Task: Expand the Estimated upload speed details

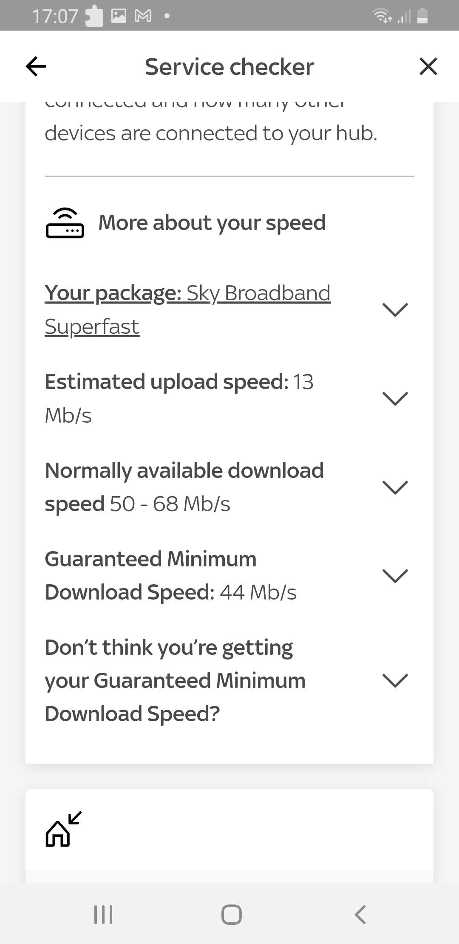Action: [x=395, y=398]
